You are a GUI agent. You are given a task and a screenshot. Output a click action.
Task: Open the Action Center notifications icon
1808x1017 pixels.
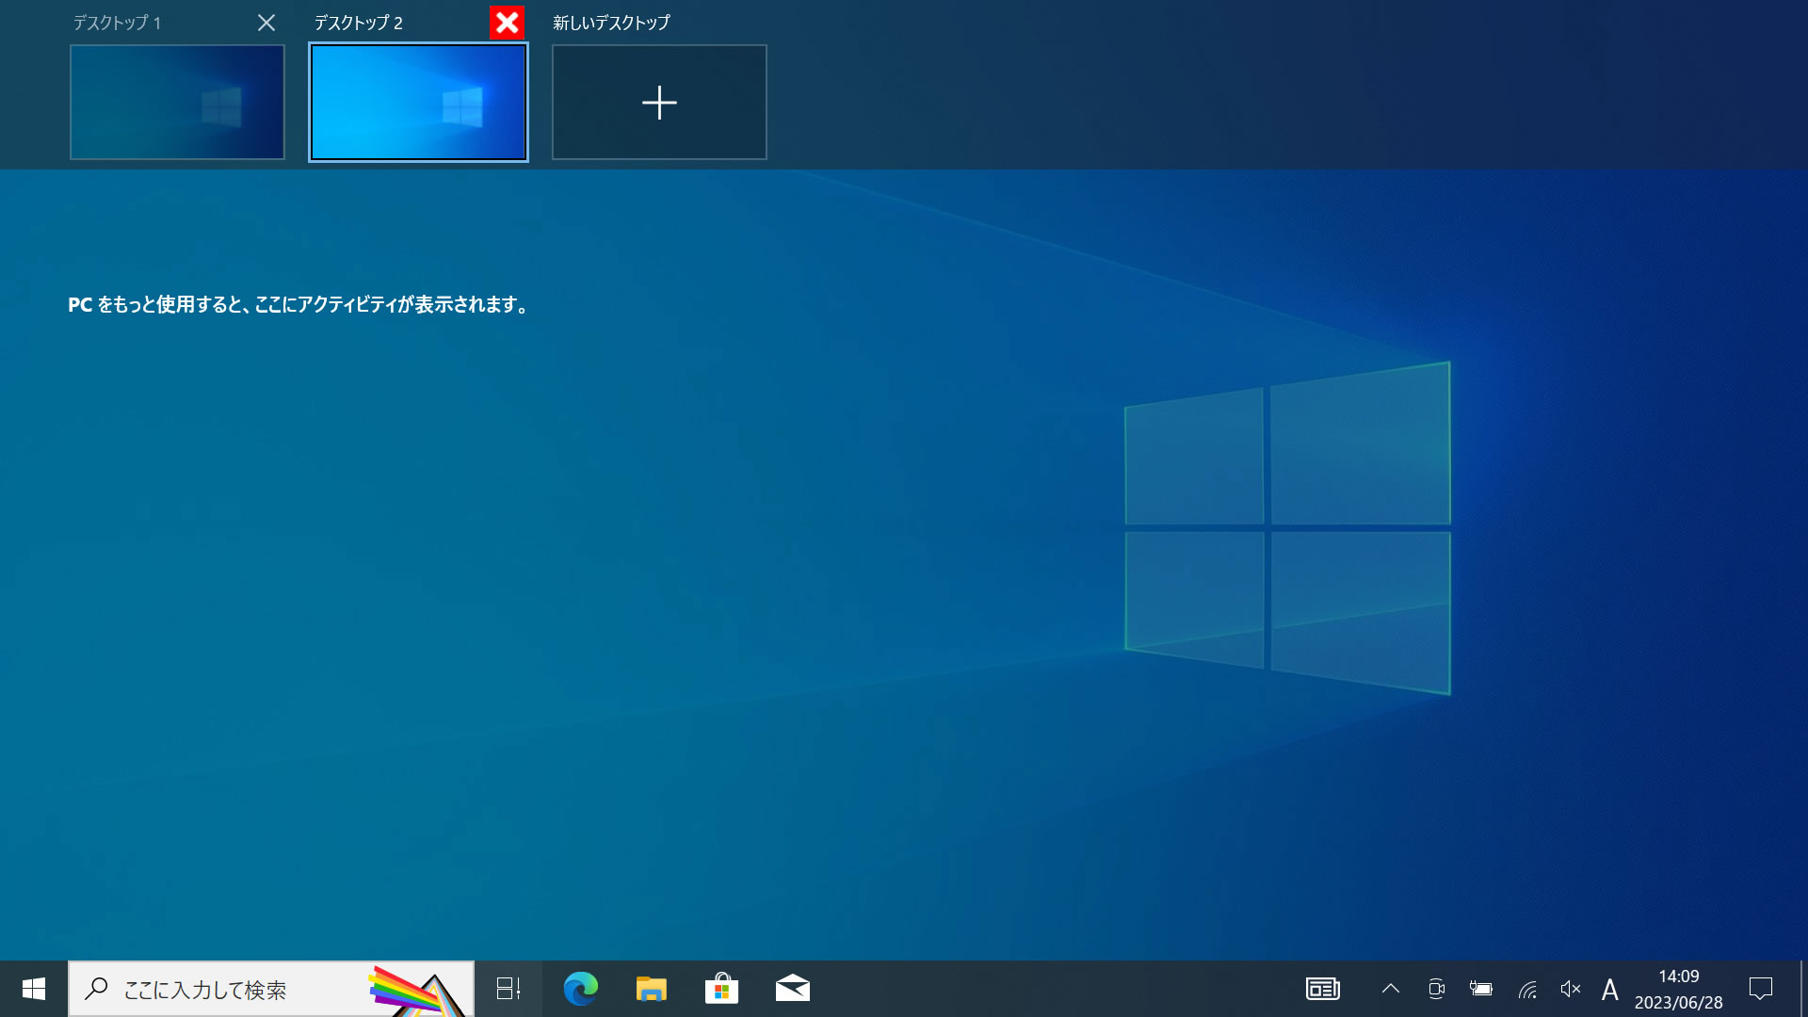click(1761, 989)
